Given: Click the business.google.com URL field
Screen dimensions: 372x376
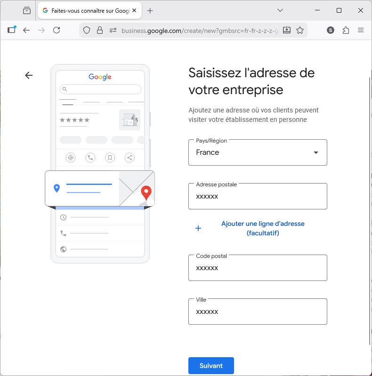Looking at the screenshot, I should [x=200, y=31].
